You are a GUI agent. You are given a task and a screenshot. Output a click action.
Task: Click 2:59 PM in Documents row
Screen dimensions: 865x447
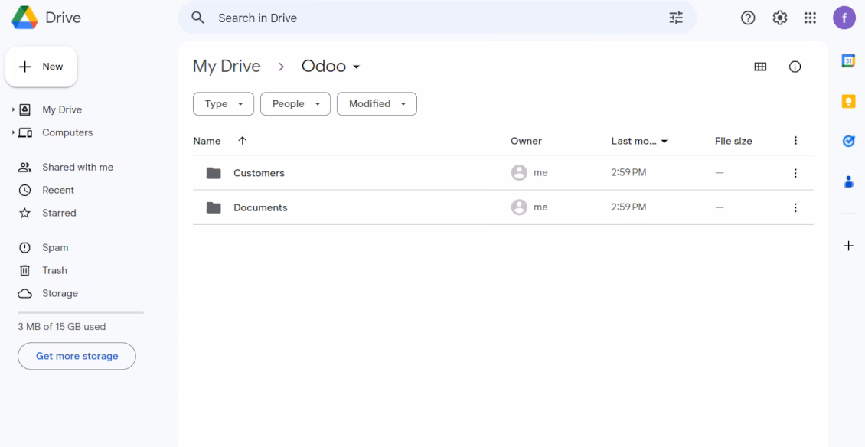[x=628, y=207]
